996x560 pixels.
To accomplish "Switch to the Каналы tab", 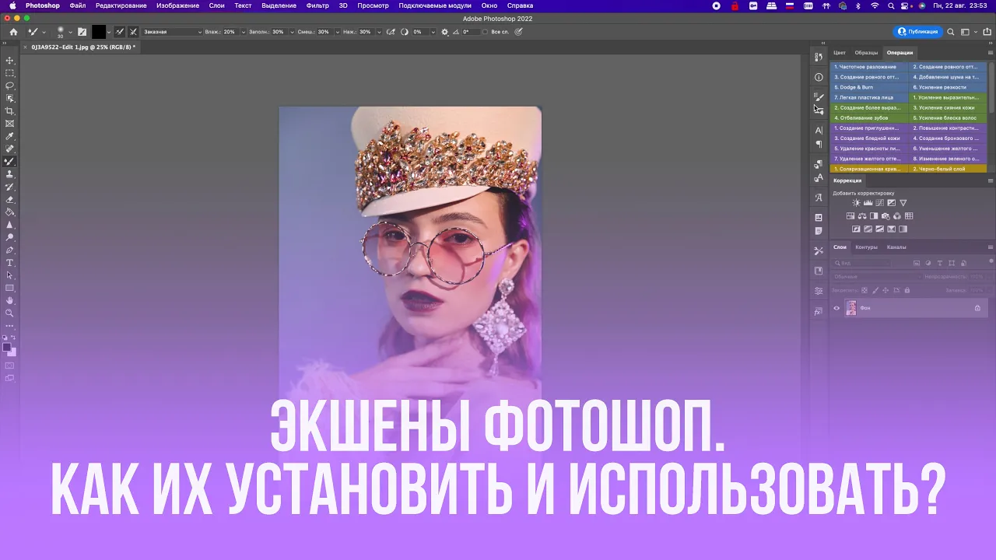I will pyautogui.click(x=896, y=247).
